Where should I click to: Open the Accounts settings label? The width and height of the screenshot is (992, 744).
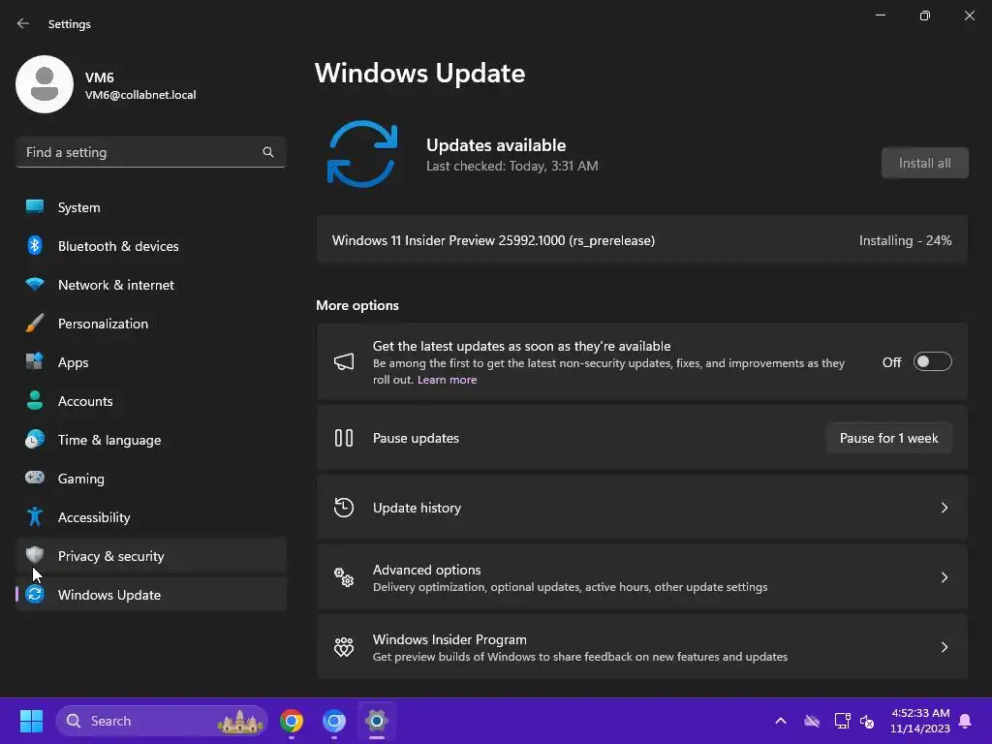click(85, 401)
